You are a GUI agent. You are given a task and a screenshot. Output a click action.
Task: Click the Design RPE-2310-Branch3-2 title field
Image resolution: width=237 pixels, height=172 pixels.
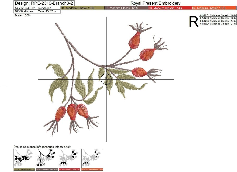coord(37,3)
